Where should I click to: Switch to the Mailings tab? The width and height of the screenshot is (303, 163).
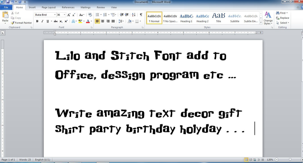tap(86, 7)
